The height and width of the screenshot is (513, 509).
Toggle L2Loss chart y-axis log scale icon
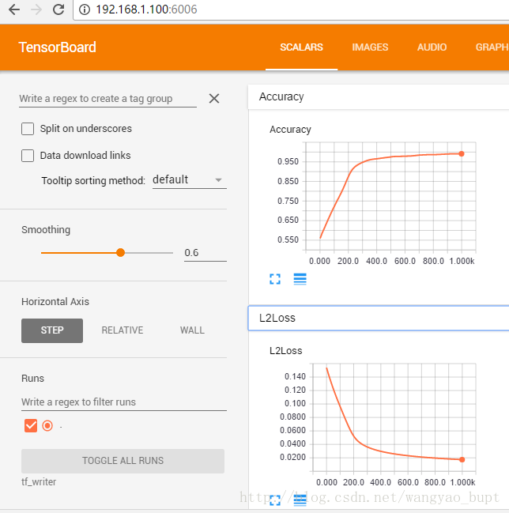point(300,500)
